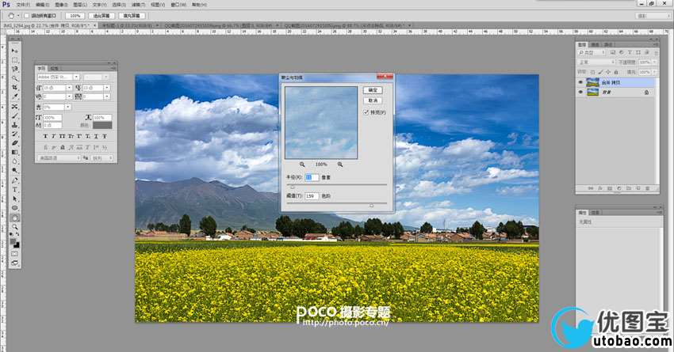
Task: Select the Horizontal Type tool
Action: 14,190
